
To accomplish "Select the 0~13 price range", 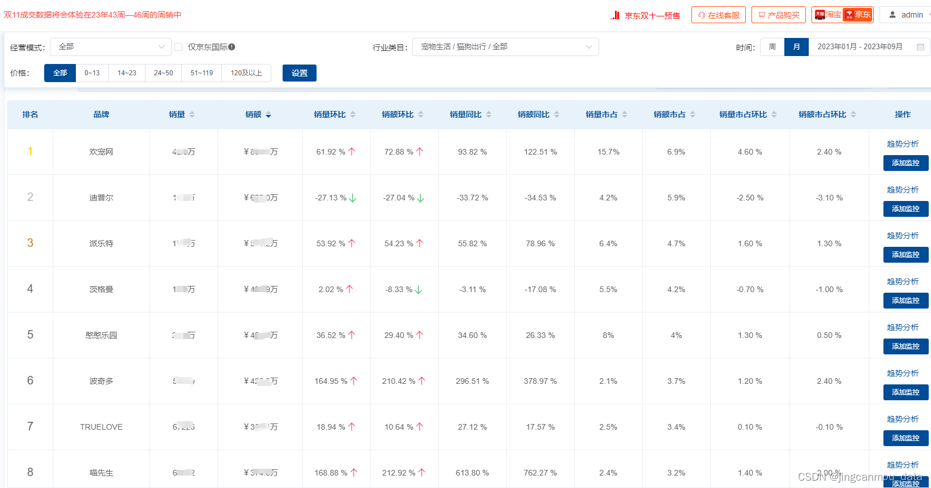I will 92,73.
